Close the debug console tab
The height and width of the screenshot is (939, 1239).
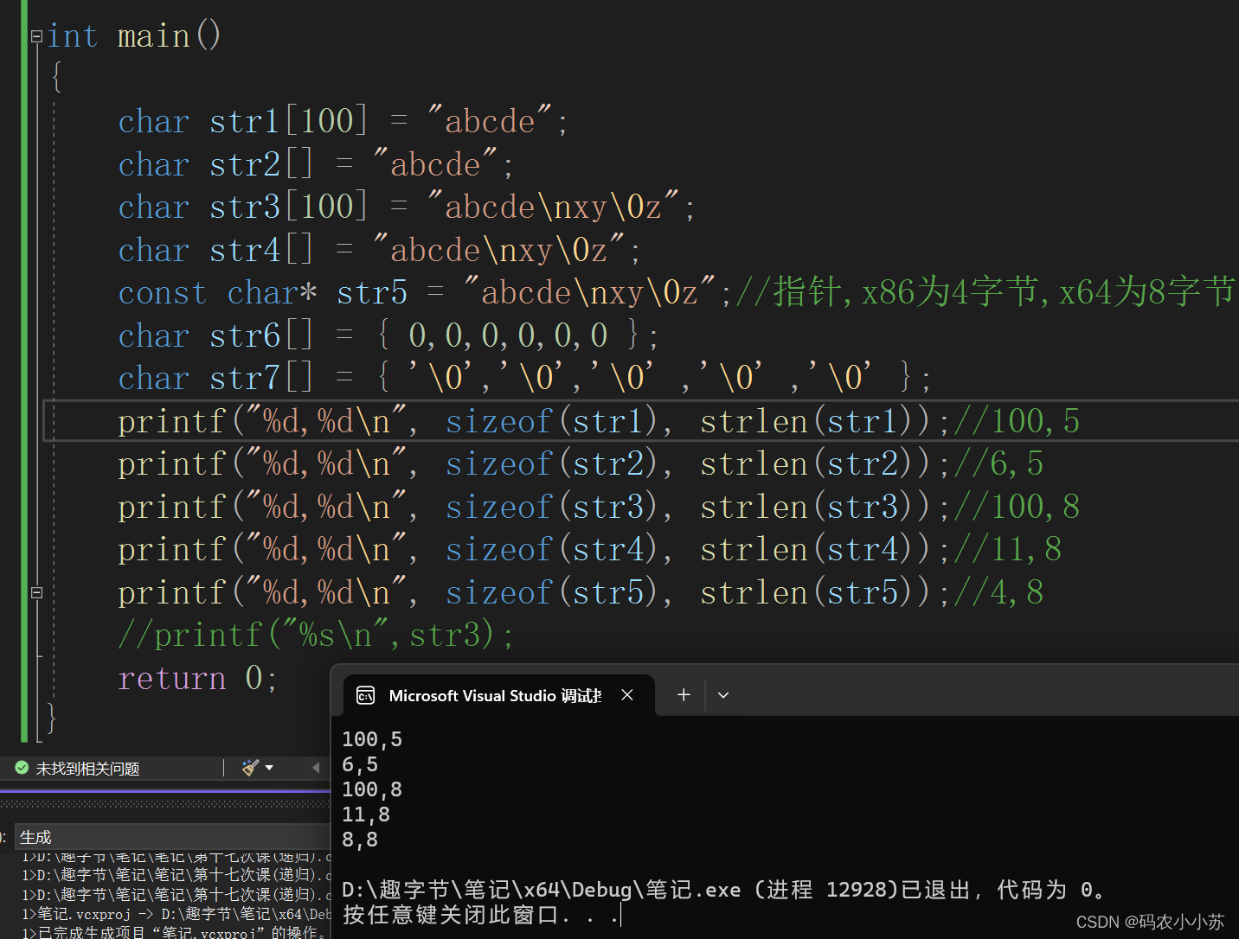click(627, 694)
